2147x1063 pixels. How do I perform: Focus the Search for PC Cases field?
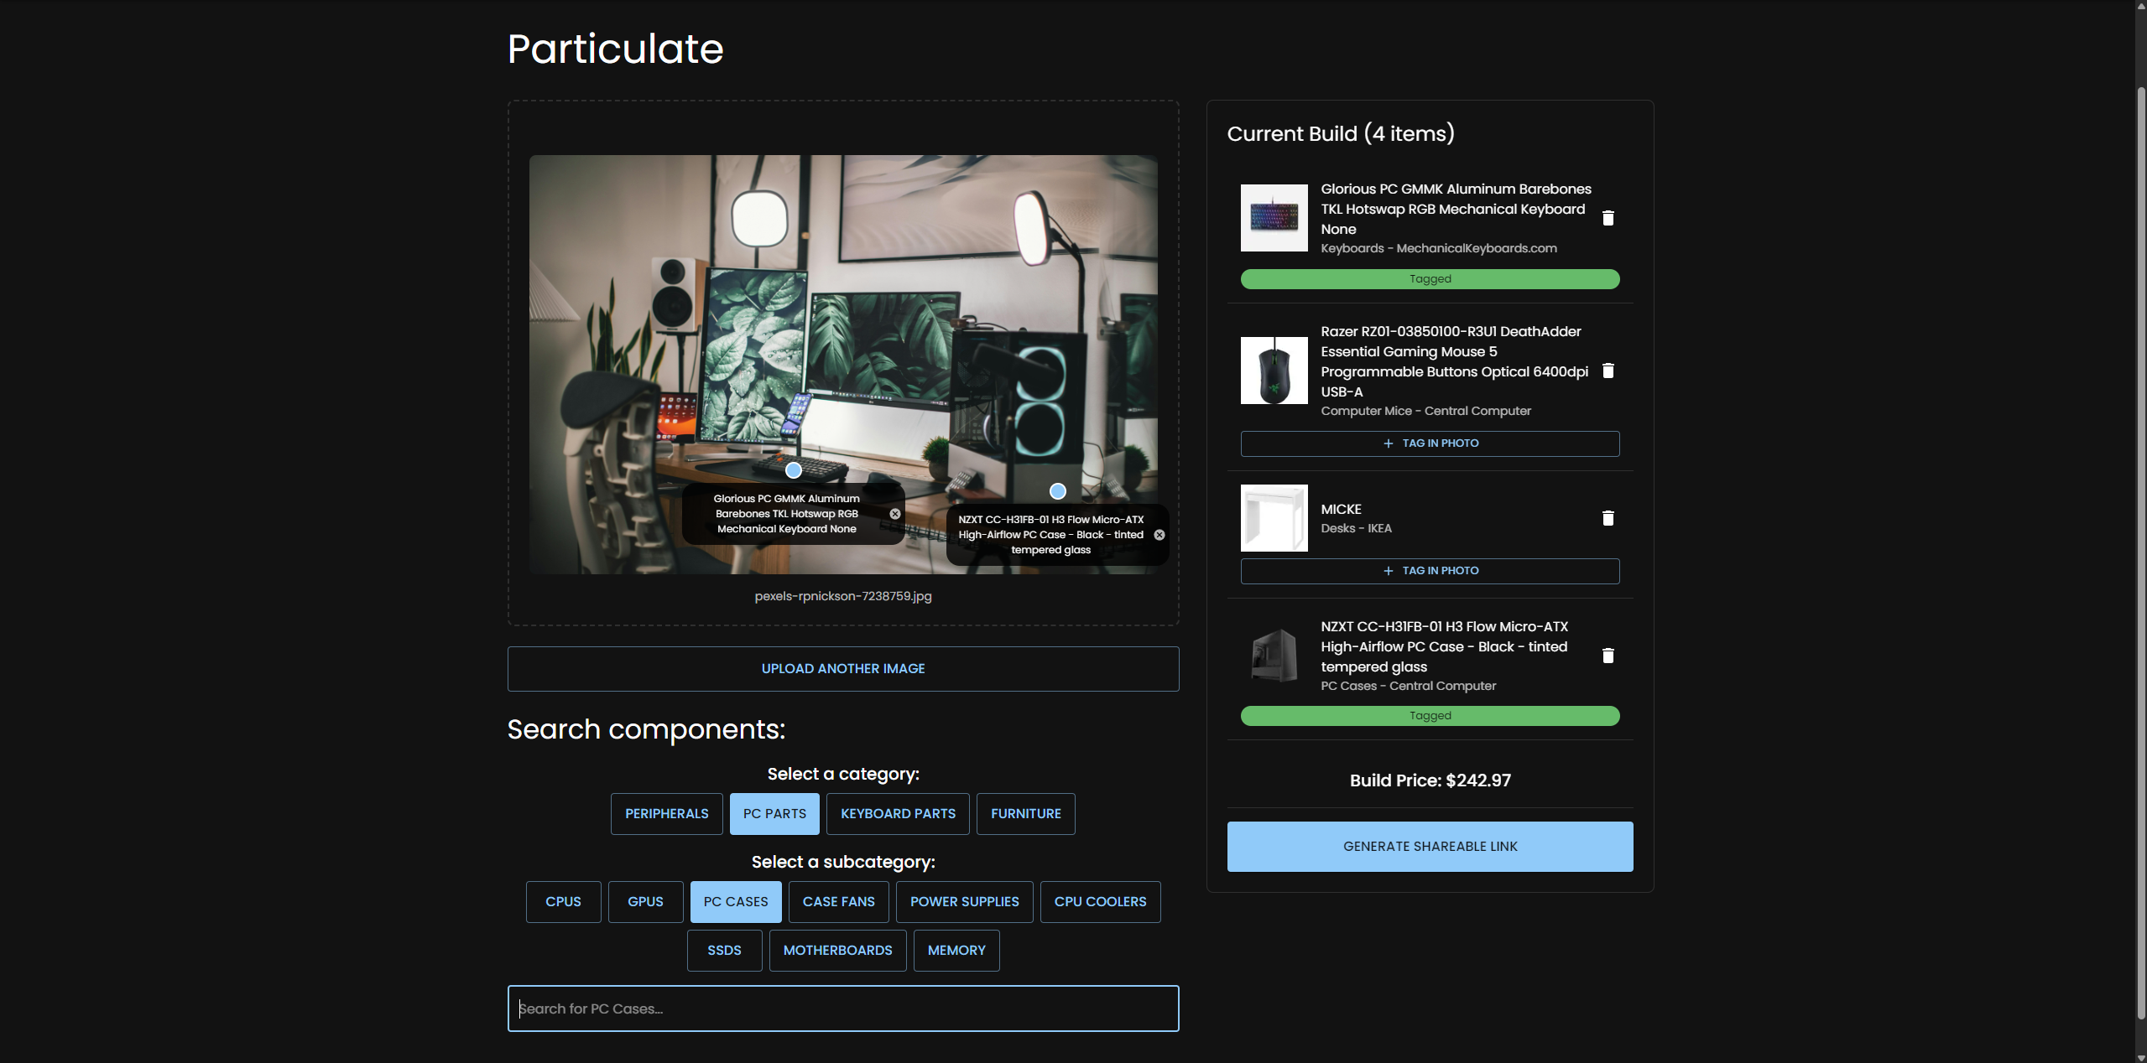pyautogui.click(x=842, y=1009)
